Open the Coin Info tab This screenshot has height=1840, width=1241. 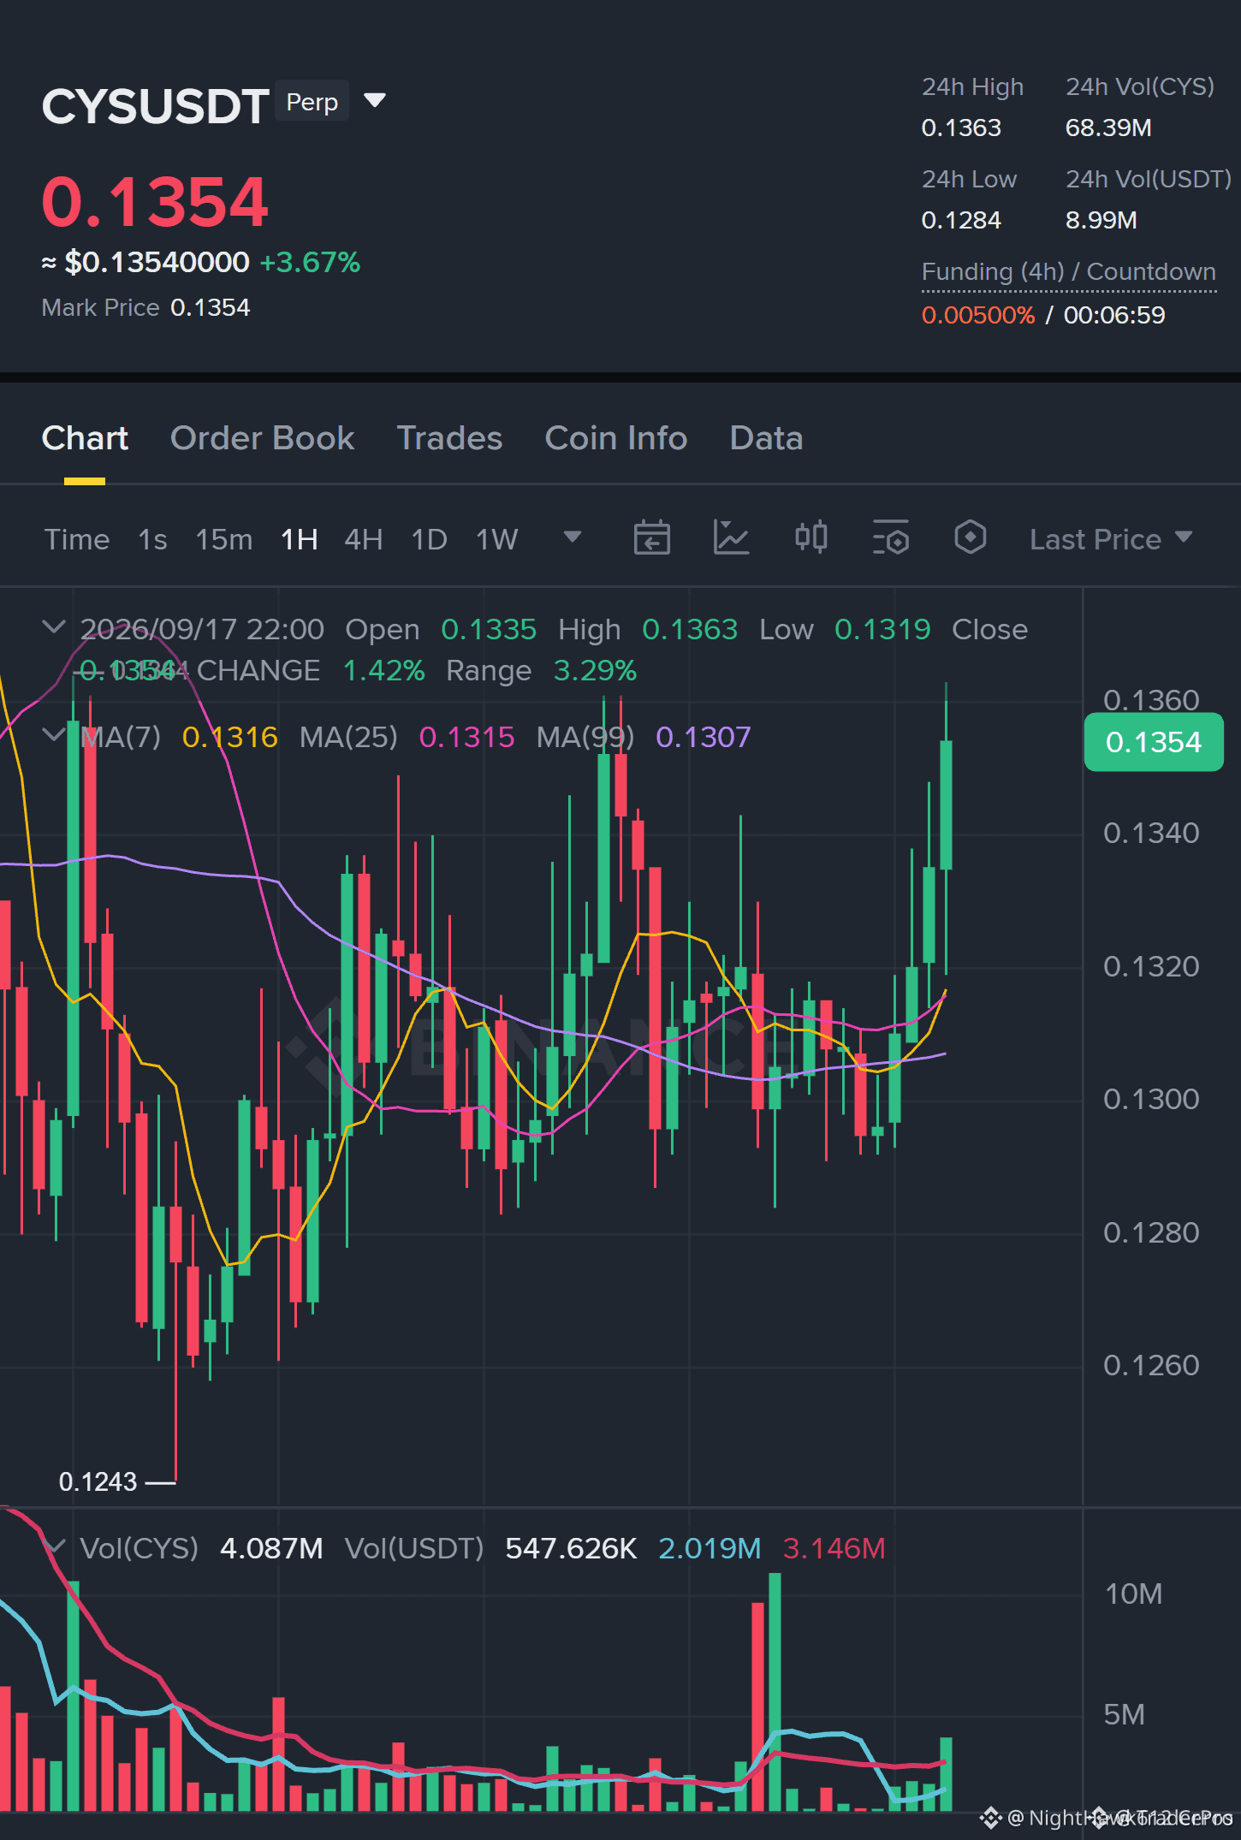tap(616, 438)
